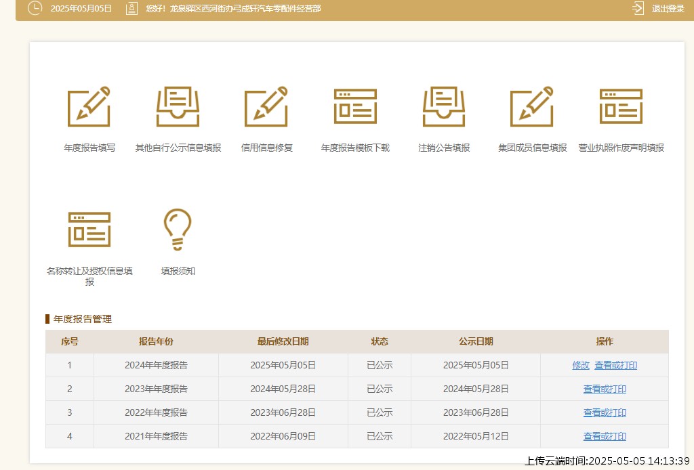
Task: Click the 已公示 status for 2021 report
Action: point(380,436)
